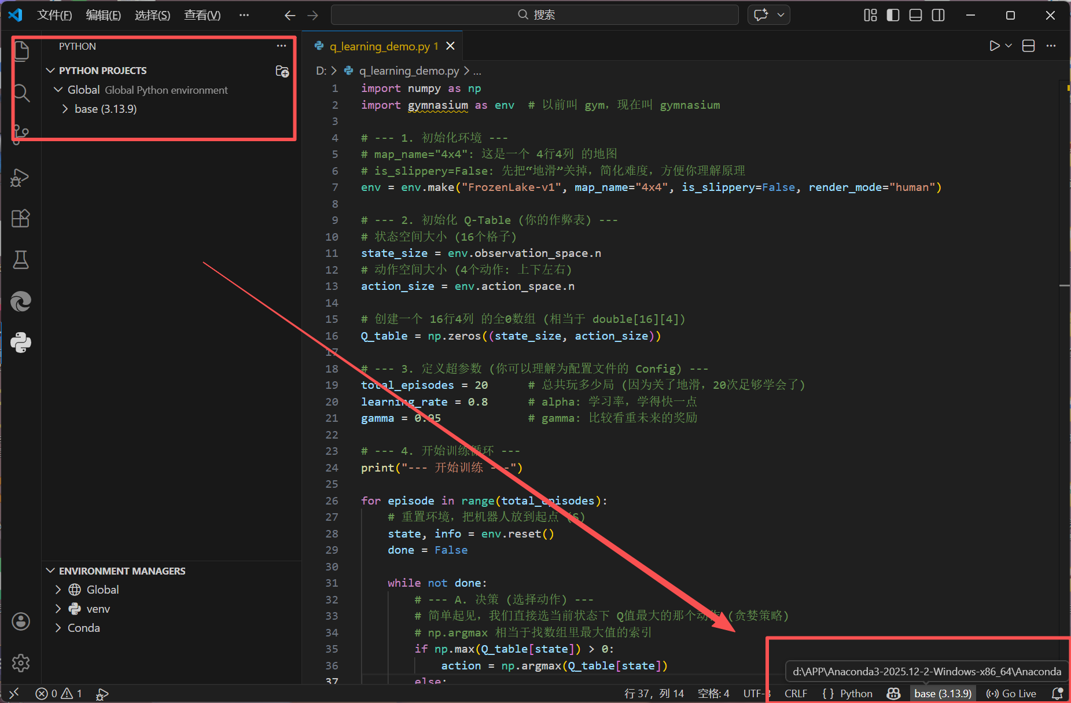Open the 编辑(E) menu
The height and width of the screenshot is (703, 1071).
(104, 15)
